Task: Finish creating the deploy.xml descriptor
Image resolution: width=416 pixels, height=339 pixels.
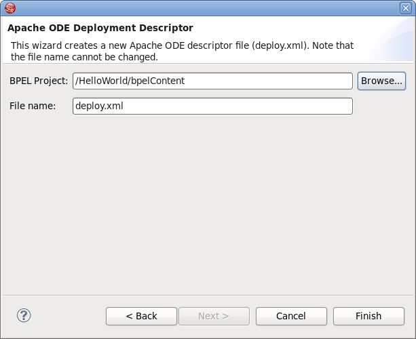Action: coord(368,316)
